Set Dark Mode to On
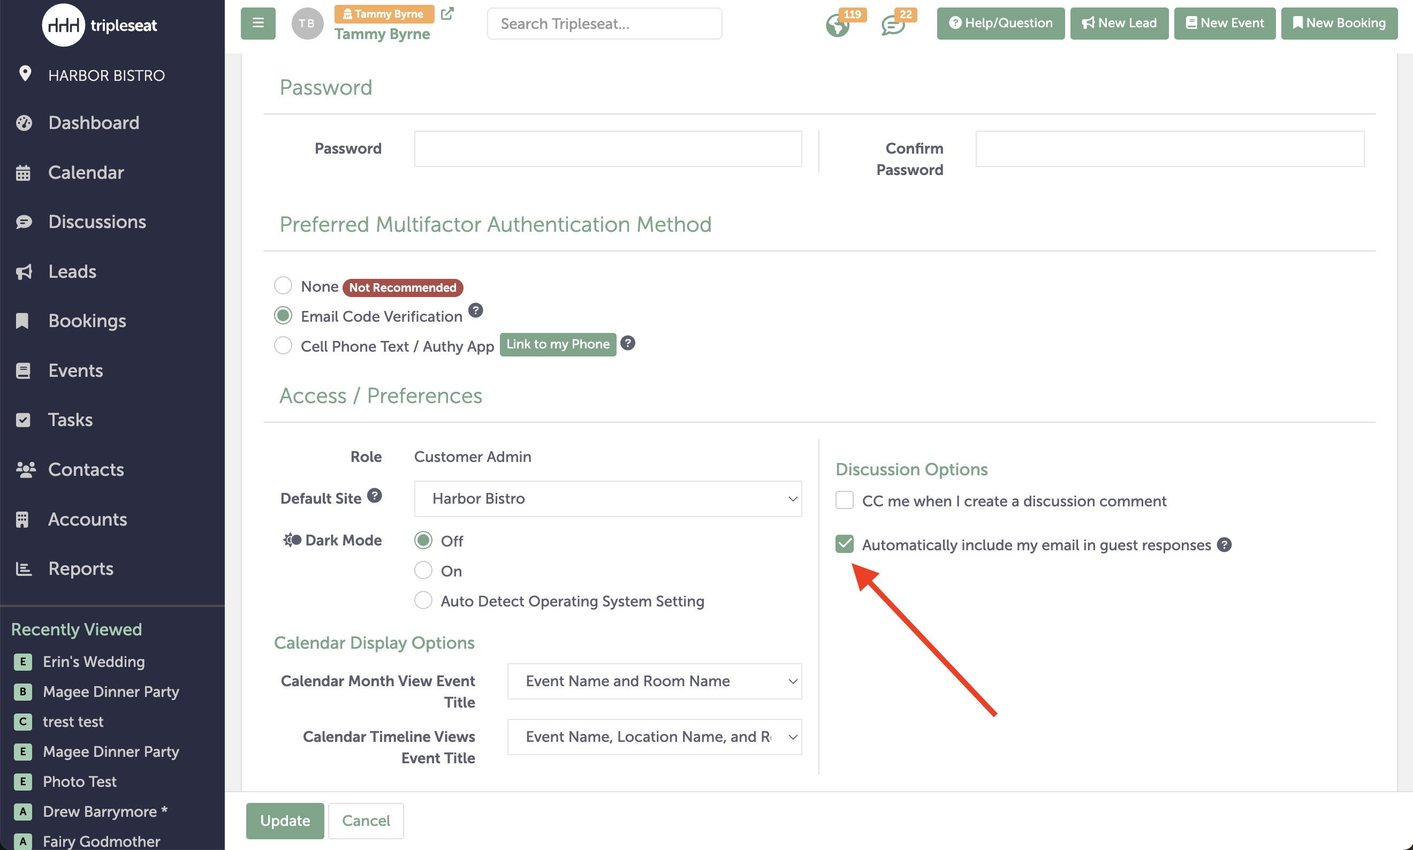The height and width of the screenshot is (850, 1413). [423, 570]
